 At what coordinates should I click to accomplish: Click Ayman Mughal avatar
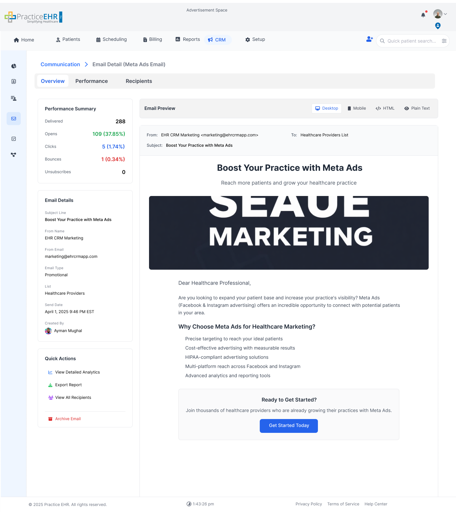[x=48, y=331]
